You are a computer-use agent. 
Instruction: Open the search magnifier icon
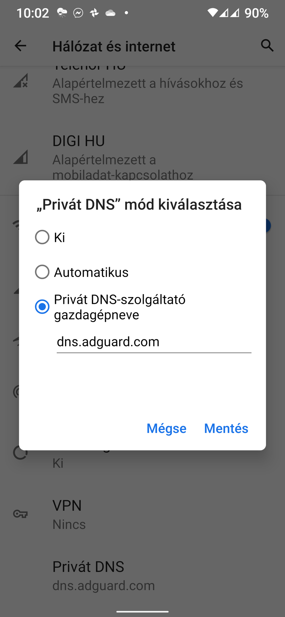click(x=267, y=45)
